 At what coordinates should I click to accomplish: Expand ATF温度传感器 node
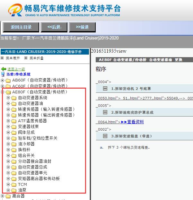coord(8,121)
